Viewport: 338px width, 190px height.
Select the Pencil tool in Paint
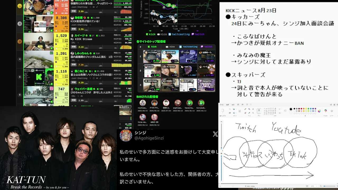click(245, 109)
